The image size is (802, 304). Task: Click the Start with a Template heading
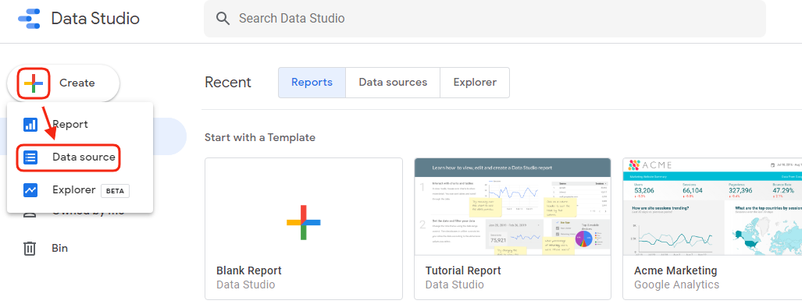click(260, 137)
